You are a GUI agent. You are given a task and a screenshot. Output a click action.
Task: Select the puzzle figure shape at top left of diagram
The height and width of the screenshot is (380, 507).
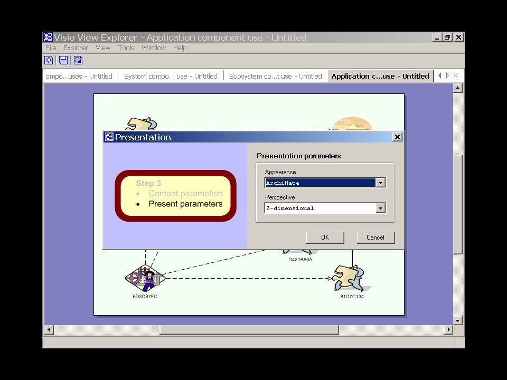pyautogui.click(x=142, y=123)
